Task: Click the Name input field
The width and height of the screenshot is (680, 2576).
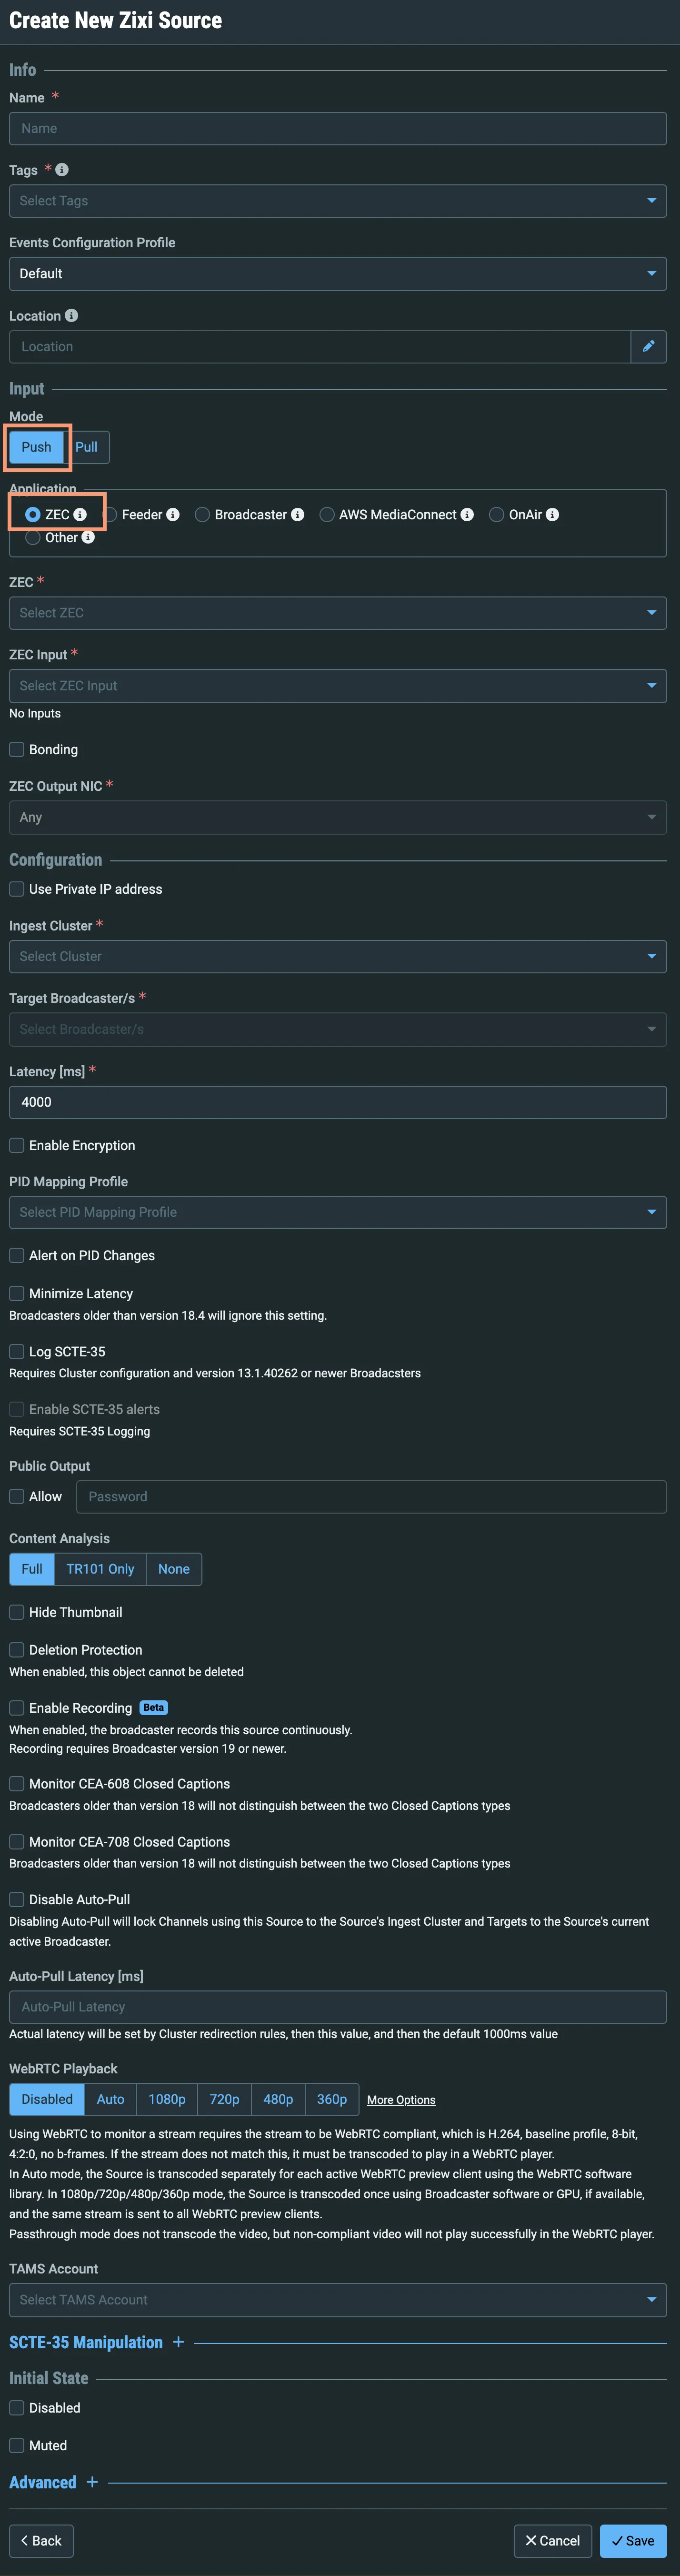Action: 338,128
